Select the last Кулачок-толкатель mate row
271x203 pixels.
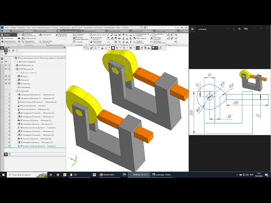37,146
